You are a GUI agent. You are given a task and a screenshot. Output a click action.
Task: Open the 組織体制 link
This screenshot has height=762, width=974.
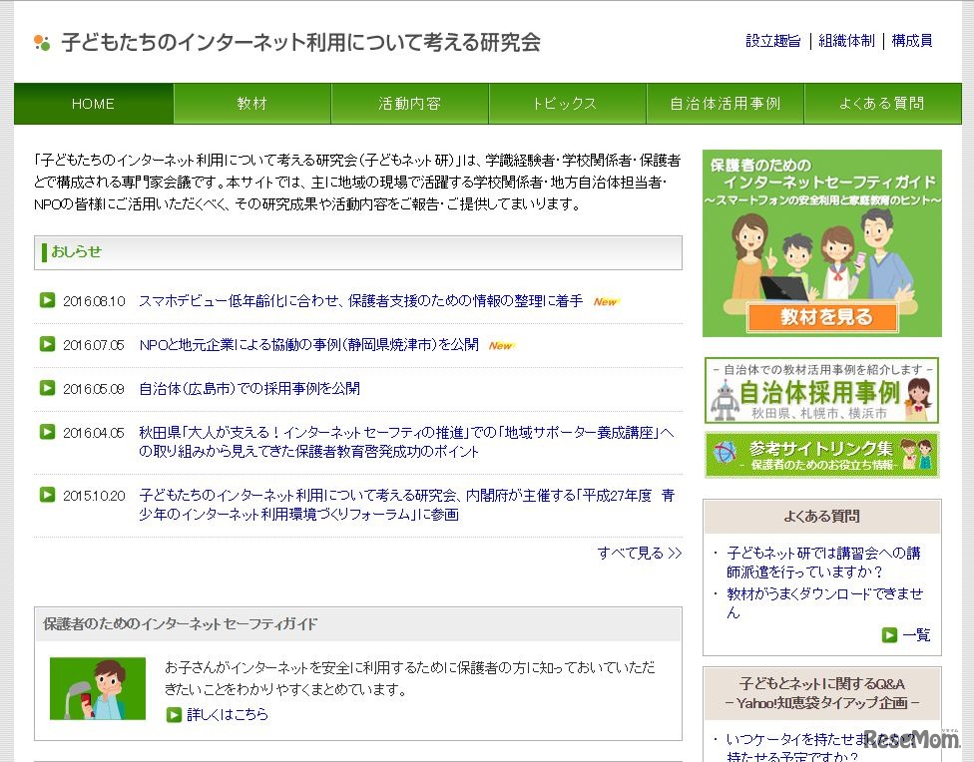[x=845, y=42]
